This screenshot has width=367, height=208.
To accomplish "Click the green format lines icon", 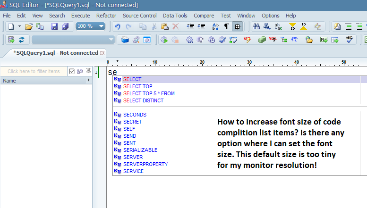I will [x=349, y=26].
